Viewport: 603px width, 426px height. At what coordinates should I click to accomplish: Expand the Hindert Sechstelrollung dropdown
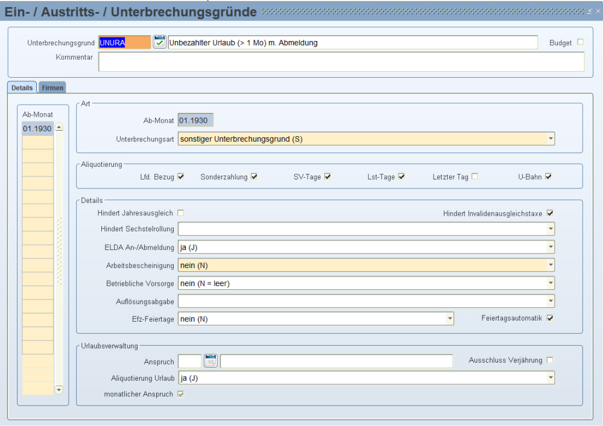coord(551,229)
